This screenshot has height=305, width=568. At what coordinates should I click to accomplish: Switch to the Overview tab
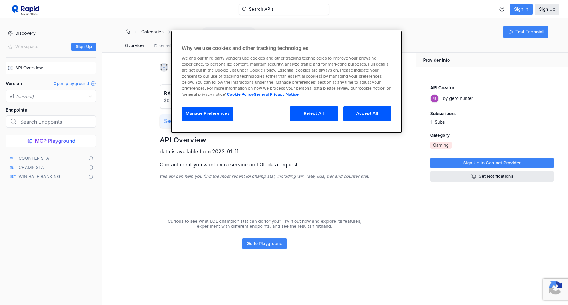[x=135, y=46]
